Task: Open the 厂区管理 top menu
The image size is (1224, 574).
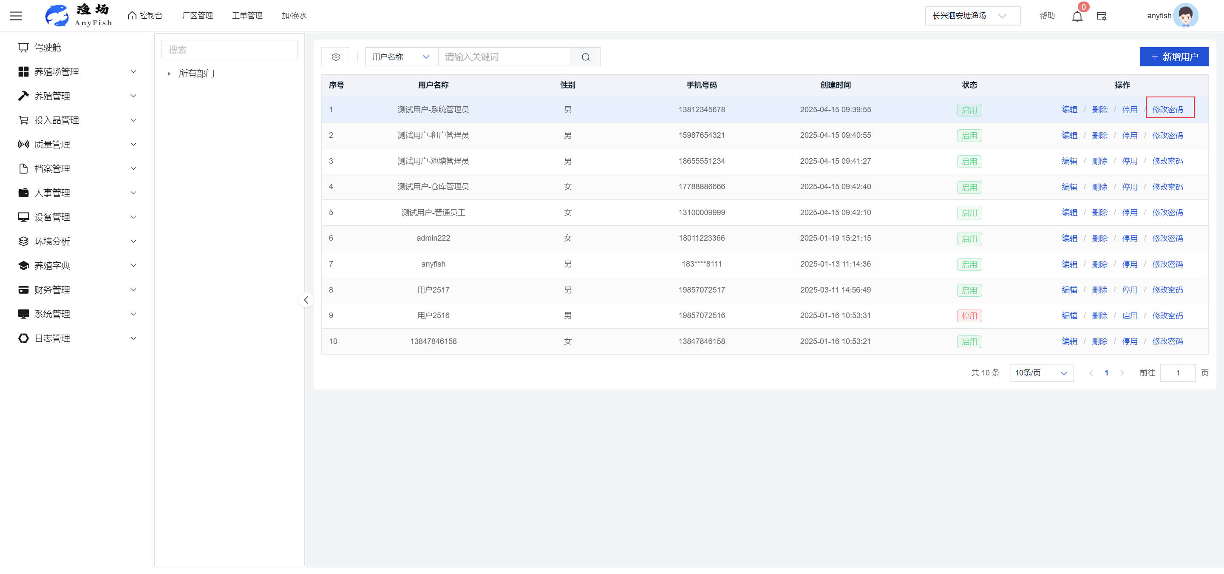Action: click(x=197, y=16)
